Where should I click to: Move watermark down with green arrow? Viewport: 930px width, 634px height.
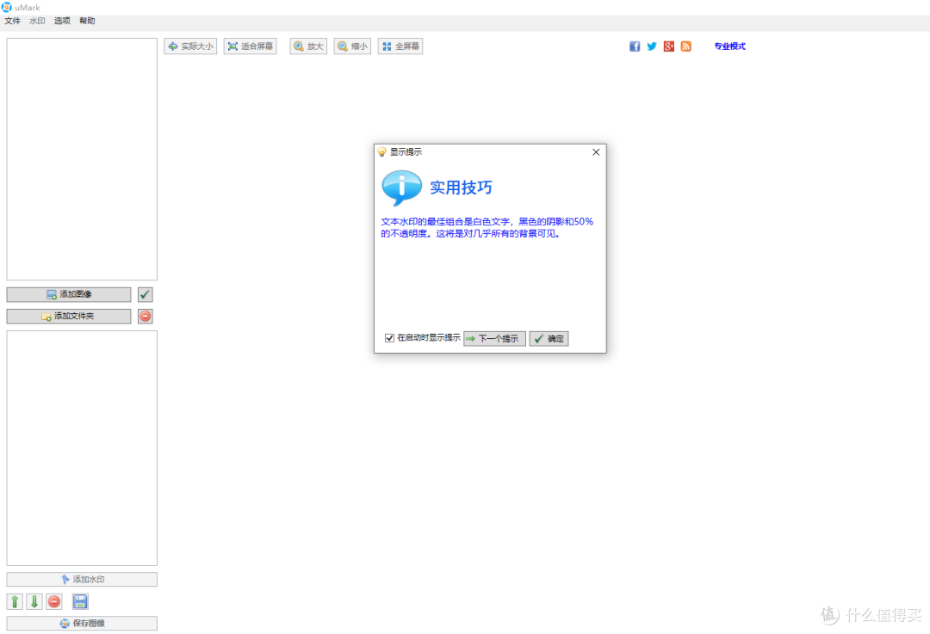click(34, 602)
